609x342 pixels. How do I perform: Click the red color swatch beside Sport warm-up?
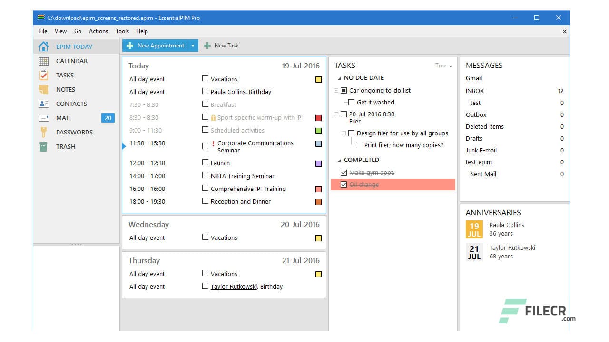tap(318, 117)
